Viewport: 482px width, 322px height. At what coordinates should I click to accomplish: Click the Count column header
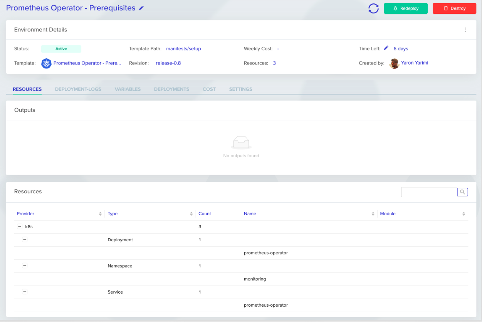[205, 214]
